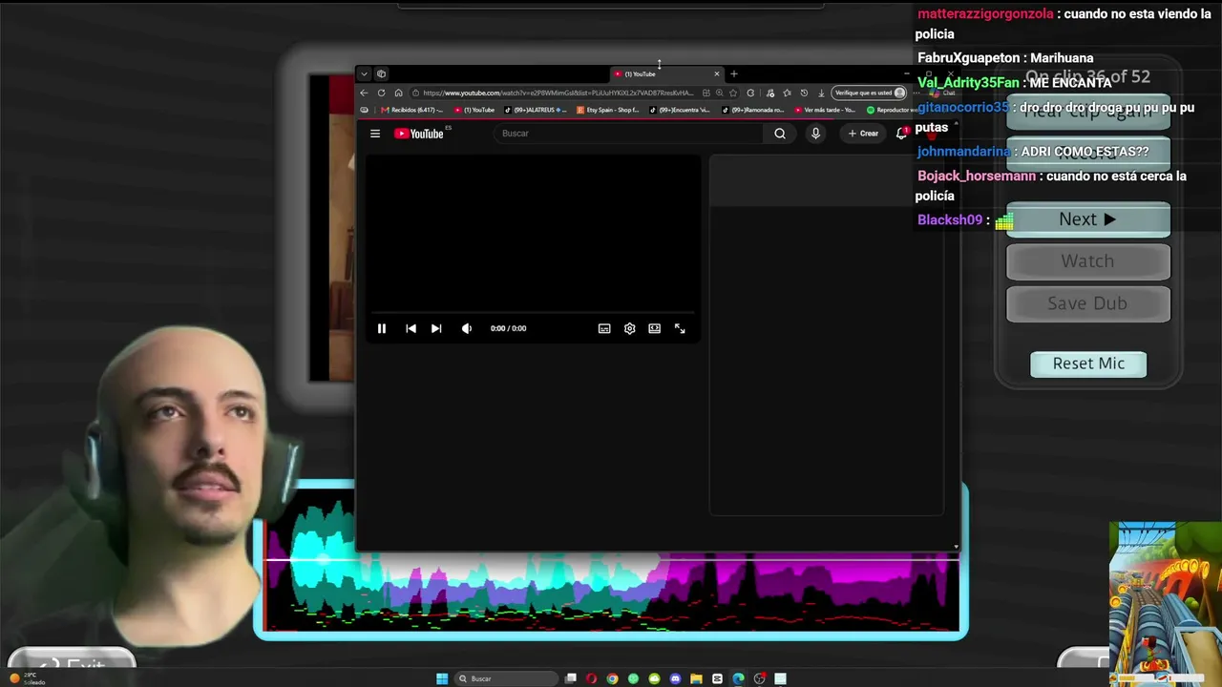
Task: Open browser workspaces icon
Action: click(381, 73)
